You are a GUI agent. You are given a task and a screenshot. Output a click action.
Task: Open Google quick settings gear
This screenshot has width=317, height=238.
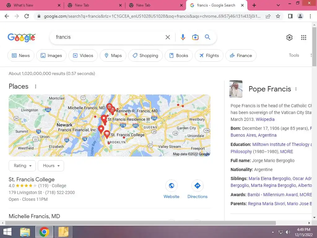click(x=289, y=37)
